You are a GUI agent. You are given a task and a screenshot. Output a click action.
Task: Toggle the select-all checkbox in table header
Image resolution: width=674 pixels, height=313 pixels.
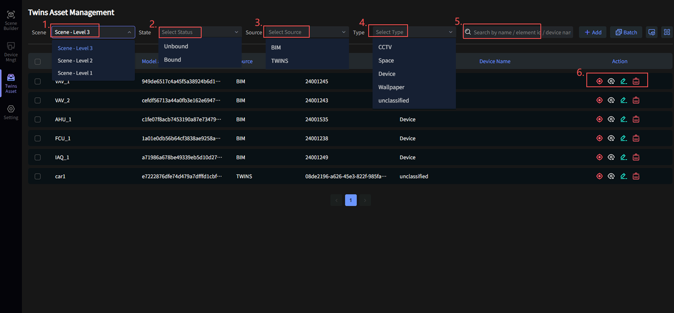pos(38,62)
